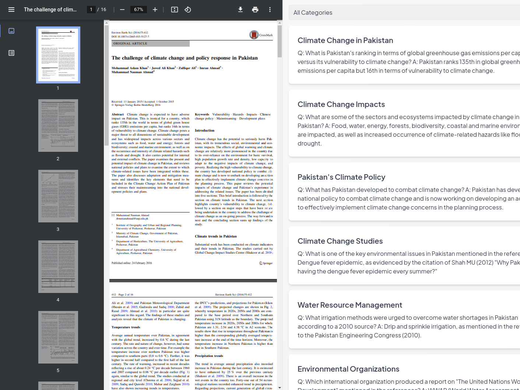
Task: Click the CrossMark badge icon
Action: point(254,35)
